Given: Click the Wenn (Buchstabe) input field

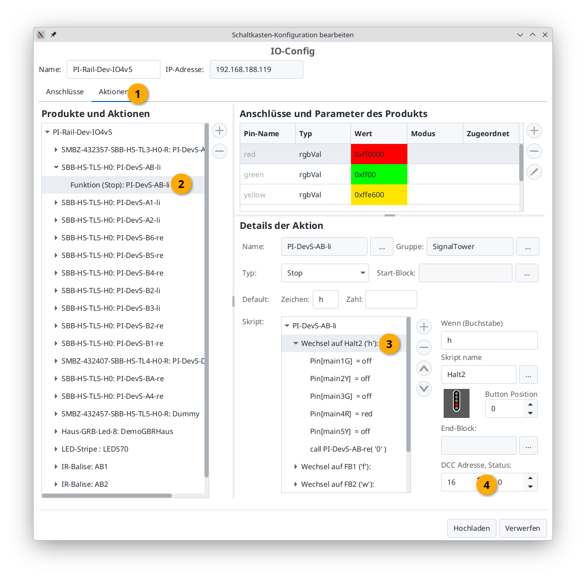Looking at the screenshot, I should coord(489,340).
